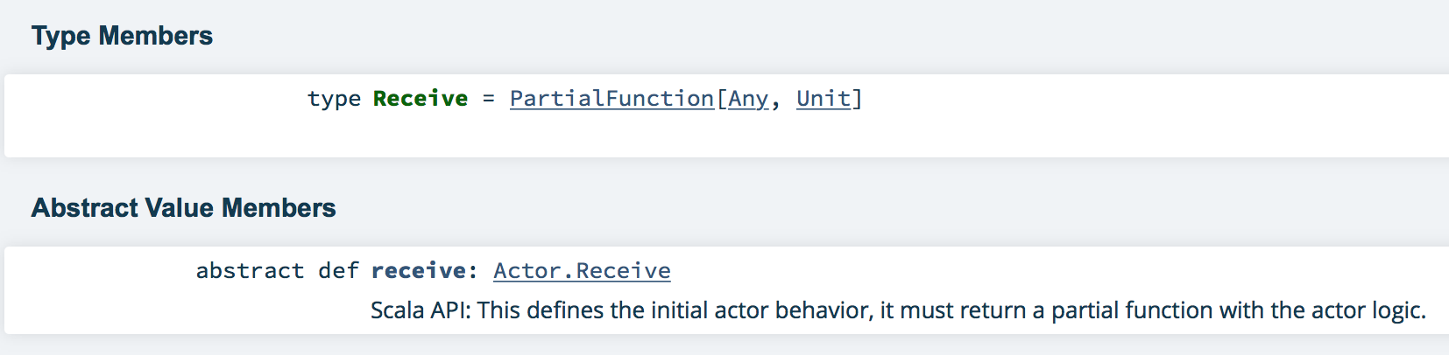Click the equals sign after Receive
Screen dimensions: 1449x355
coord(489,99)
